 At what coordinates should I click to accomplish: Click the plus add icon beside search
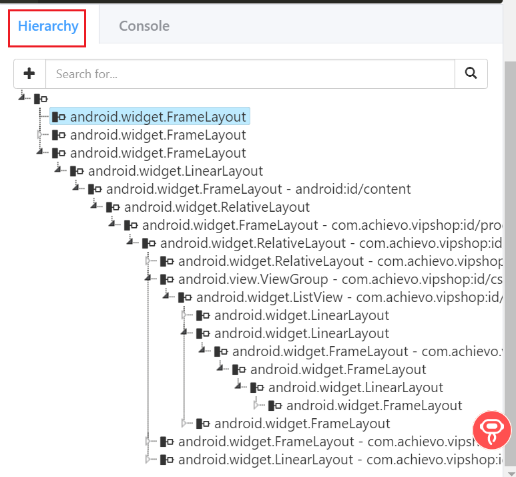29,73
